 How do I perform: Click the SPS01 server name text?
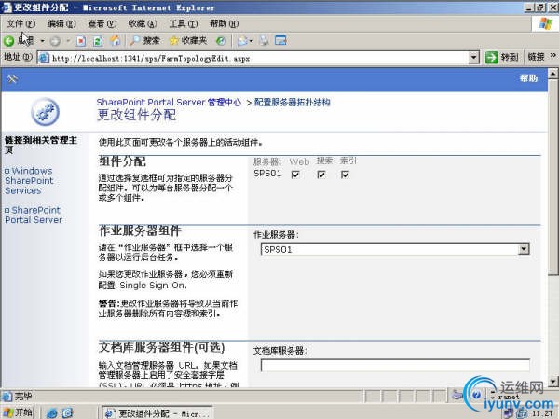pos(267,174)
